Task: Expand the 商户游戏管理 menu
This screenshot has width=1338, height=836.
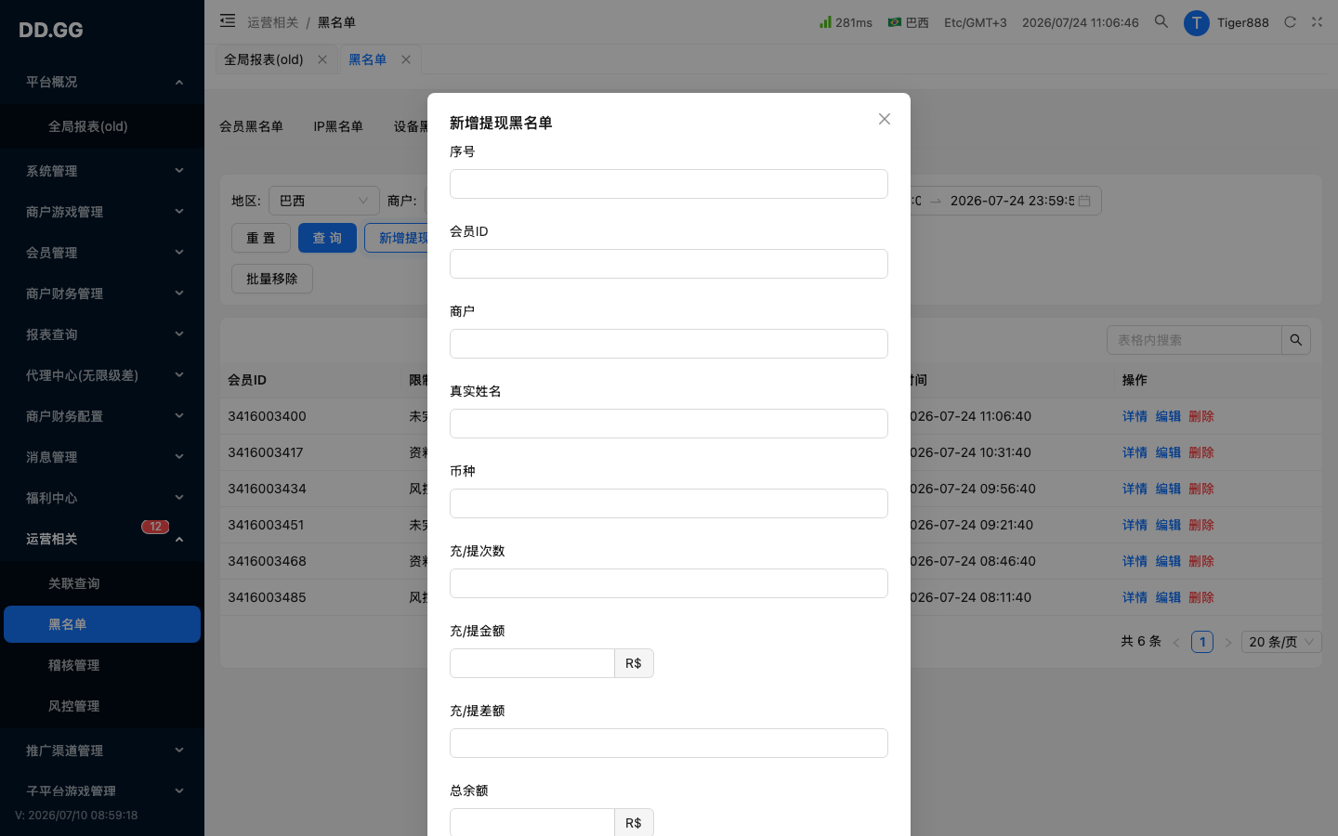Action: (x=102, y=212)
